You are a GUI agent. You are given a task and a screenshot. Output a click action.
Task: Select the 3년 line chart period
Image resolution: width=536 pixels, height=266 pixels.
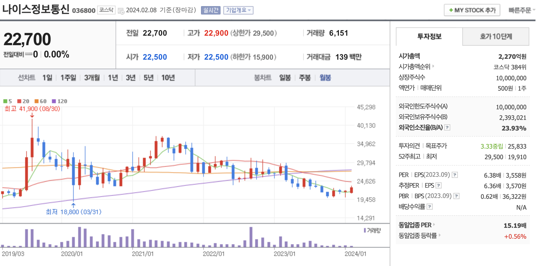[x=131, y=78]
